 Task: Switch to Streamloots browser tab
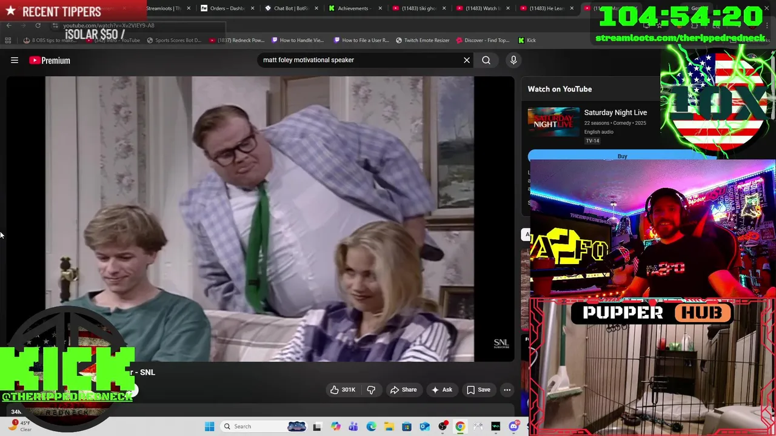point(164,8)
